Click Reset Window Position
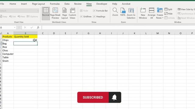The image size is (195, 109). point(186,18)
